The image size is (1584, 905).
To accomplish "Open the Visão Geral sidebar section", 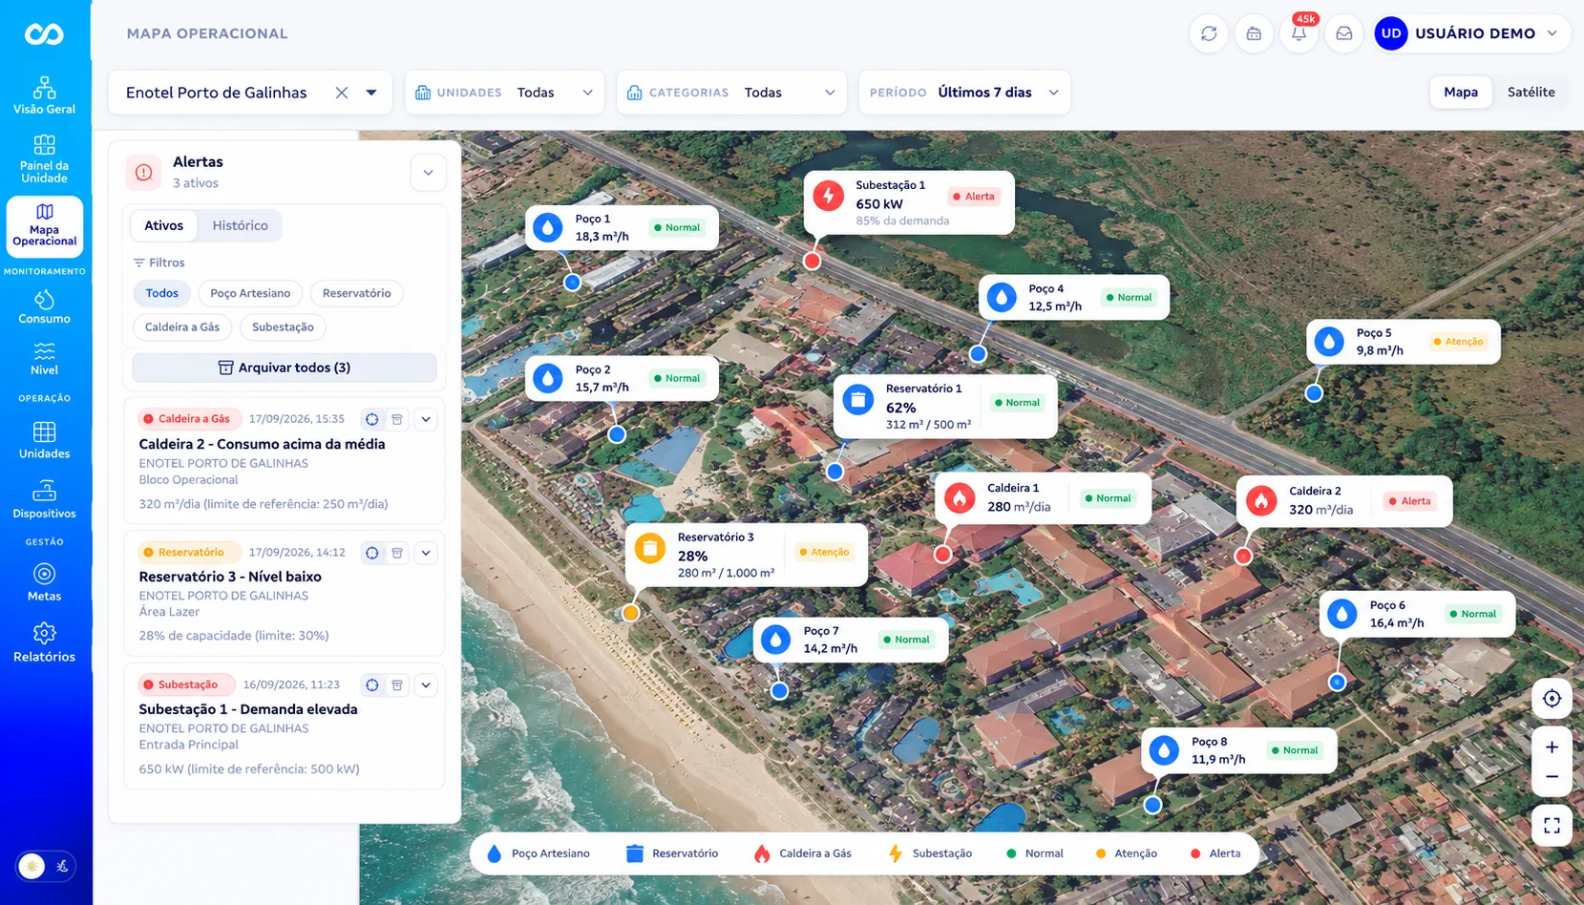I will coord(44,95).
